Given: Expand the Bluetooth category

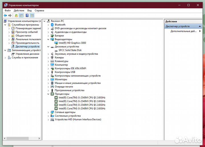Looking at the screenshot, I should pos(48,25).
